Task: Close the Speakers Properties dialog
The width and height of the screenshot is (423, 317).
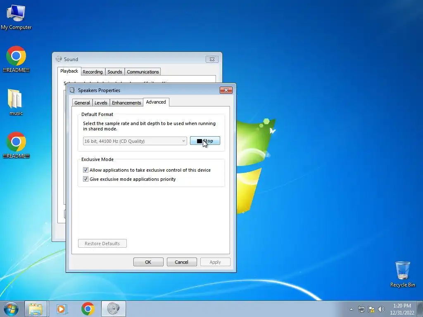Action: tap(226, 90)
